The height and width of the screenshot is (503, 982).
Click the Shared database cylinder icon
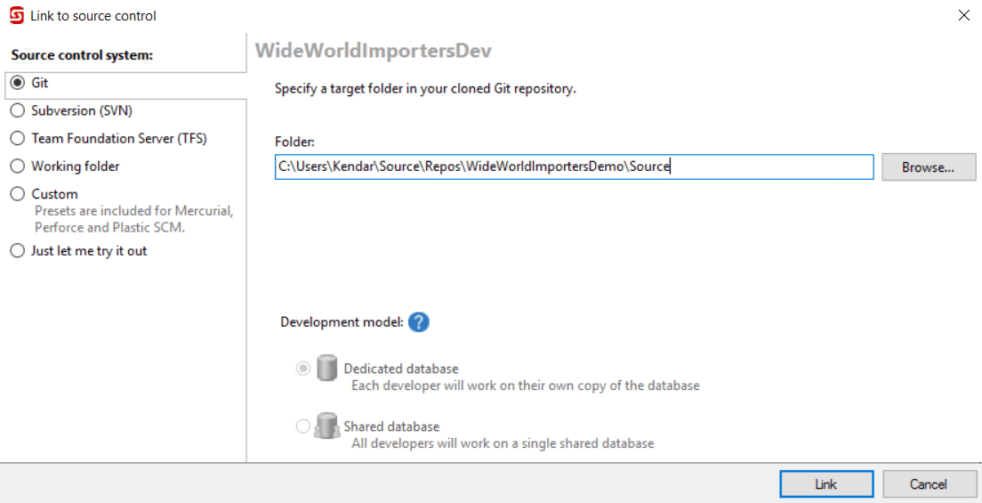tap(327, 426)
